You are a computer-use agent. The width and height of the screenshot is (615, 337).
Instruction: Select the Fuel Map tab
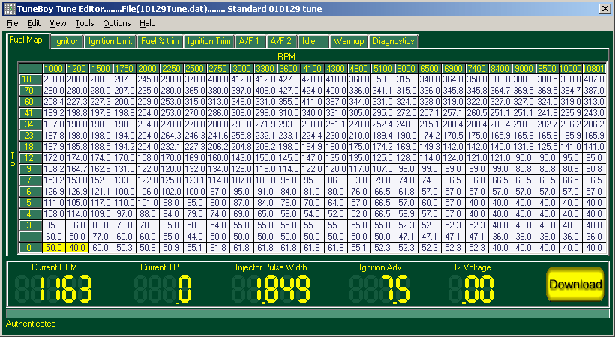click(28, 40)
